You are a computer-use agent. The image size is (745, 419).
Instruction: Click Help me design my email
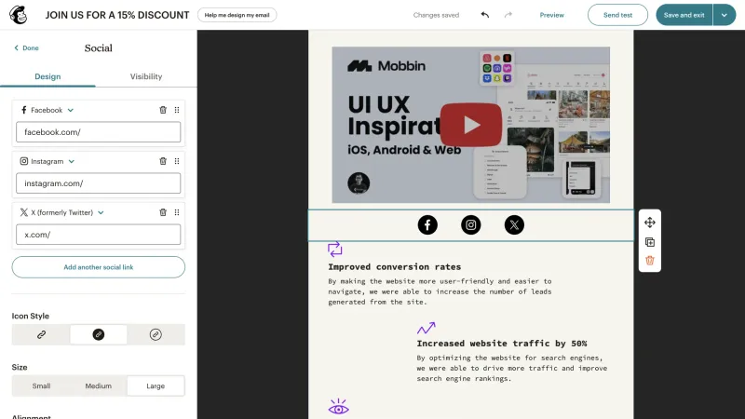[x=237, y=15]
